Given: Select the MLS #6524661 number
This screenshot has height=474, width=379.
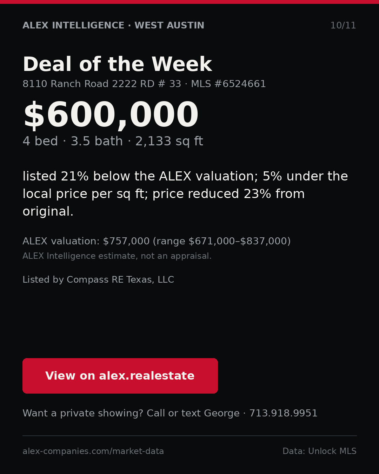Looking at the screenshot, I should (228, 84).
